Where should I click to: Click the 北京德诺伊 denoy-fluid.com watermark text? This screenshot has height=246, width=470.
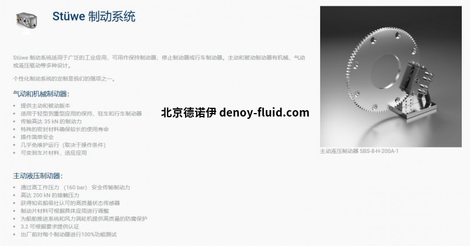point(236,112)
